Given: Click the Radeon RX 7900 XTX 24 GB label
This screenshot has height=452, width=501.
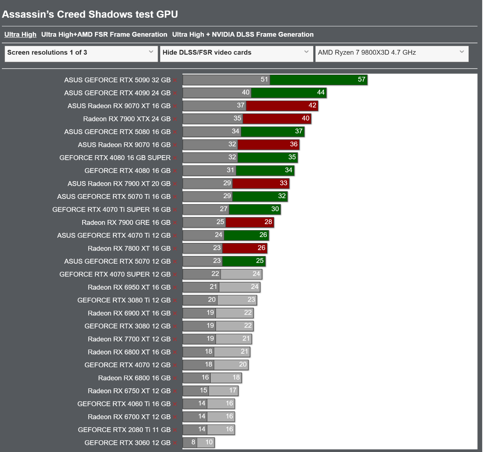Looking at the screenshot, I should (x=127, y=119).
